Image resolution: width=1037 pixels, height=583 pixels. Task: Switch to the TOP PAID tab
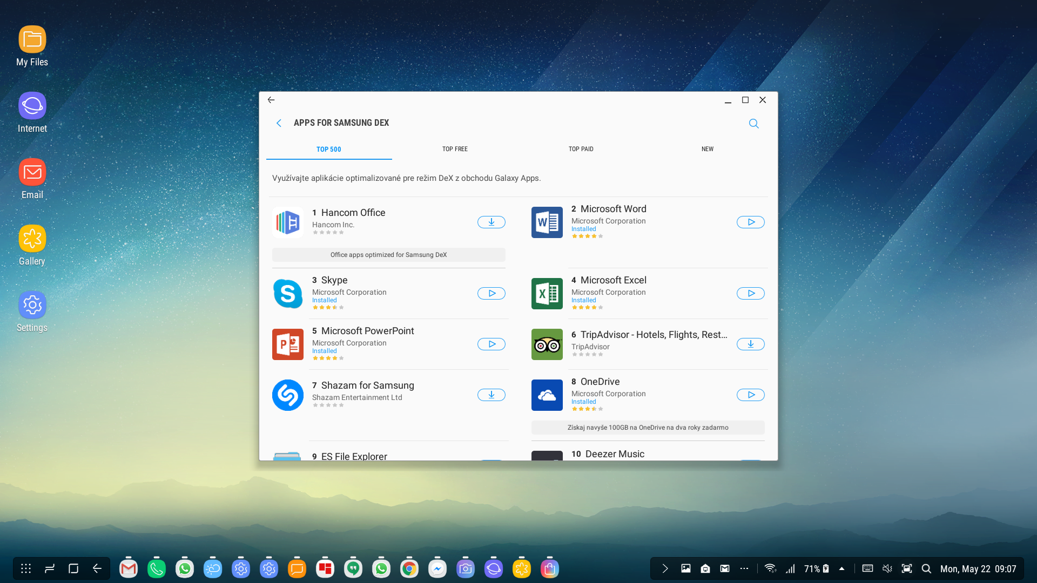[581, 149]
